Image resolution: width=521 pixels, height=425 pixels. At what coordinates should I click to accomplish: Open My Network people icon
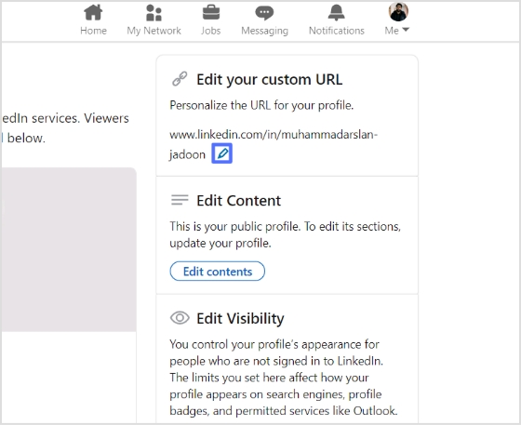tap(154, 13)
